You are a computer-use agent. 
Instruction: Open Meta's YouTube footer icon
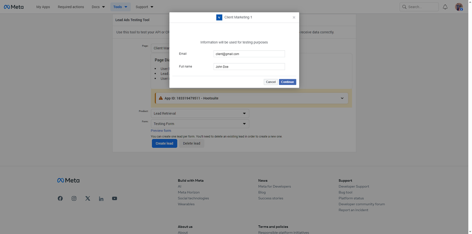click(114, 199)
